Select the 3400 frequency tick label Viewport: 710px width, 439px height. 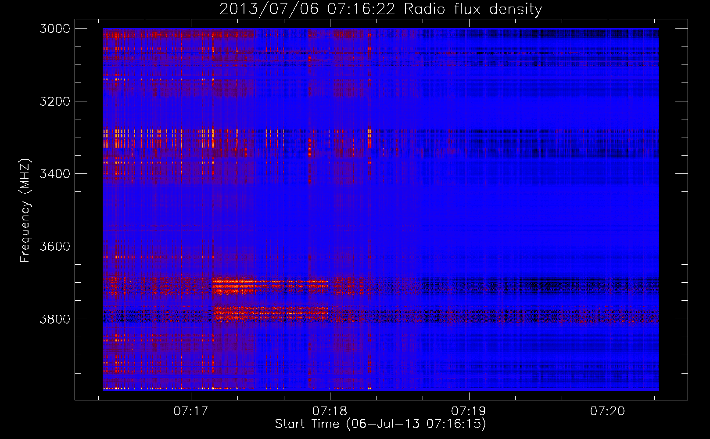coord(55,174)
